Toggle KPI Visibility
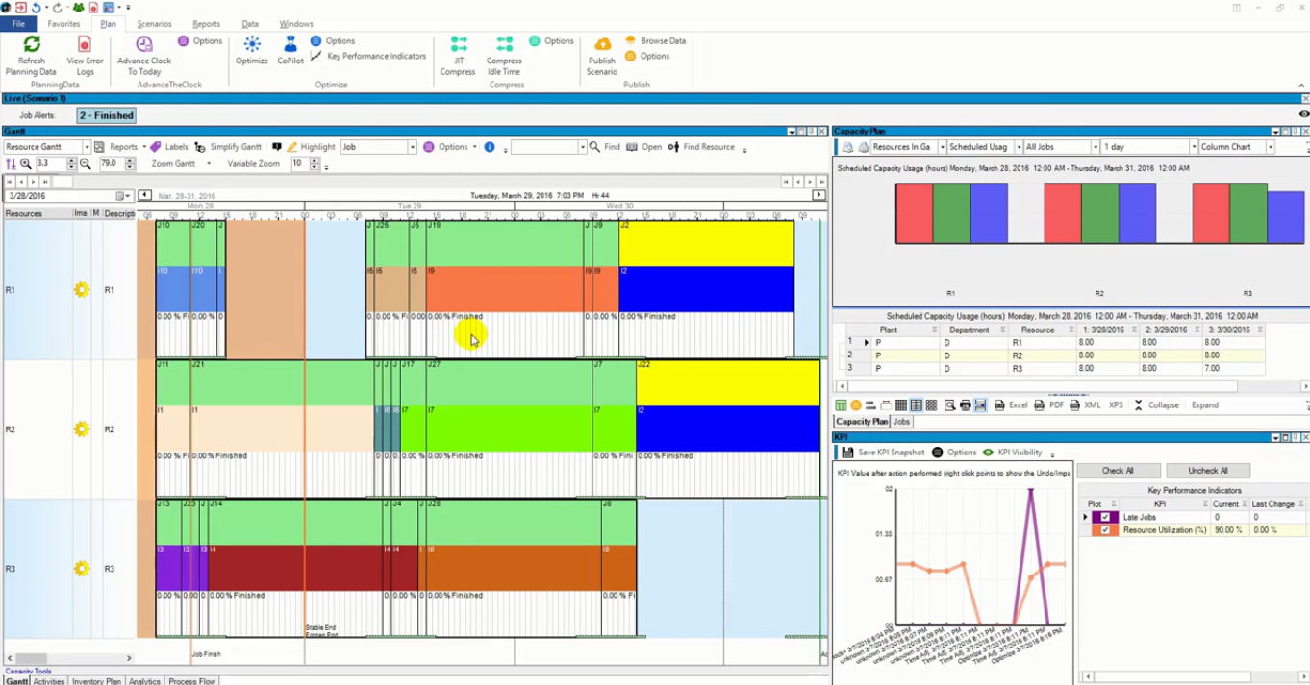Viewport: 1310px width, 685px height. [x=1012, y=453]
